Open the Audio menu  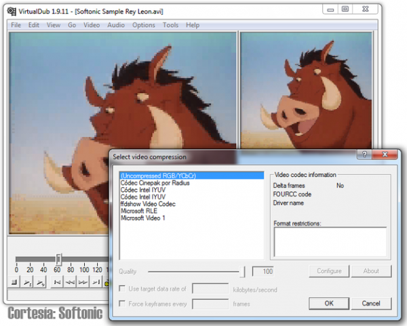point(116,25)
